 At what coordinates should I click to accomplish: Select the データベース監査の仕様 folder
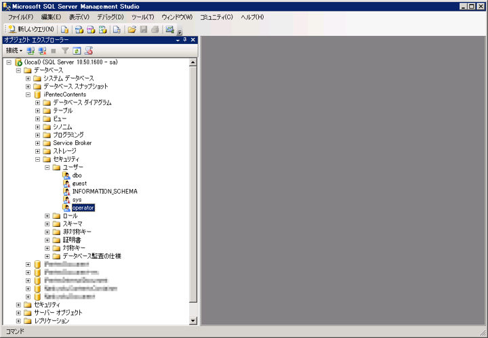coord(91,256)
